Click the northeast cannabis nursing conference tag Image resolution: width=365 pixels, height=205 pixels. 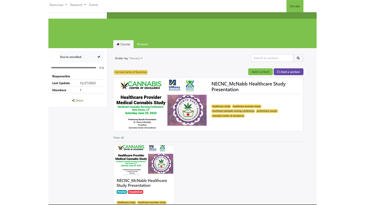click(233, 111)
